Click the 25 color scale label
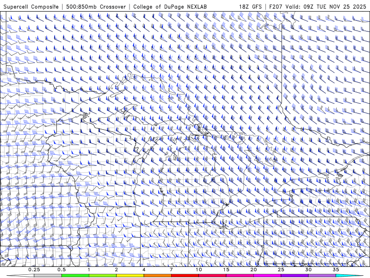 click(281, 270)
